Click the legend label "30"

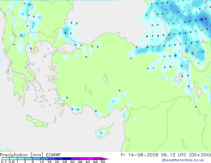pyautogui.click(x=72, y=162)
